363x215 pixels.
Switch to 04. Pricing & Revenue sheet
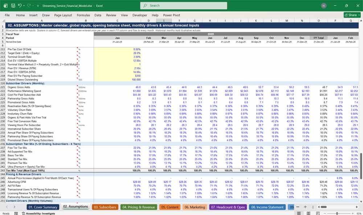click(139, 207)
